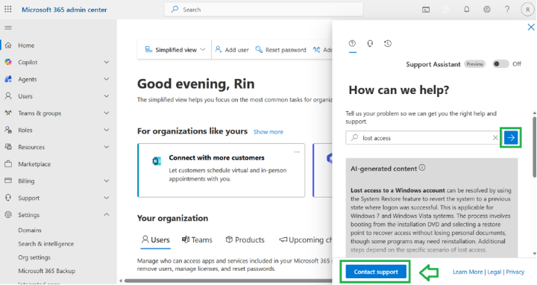
Task: Open Microsoft 365 Backup
Action: click(46, 271)
